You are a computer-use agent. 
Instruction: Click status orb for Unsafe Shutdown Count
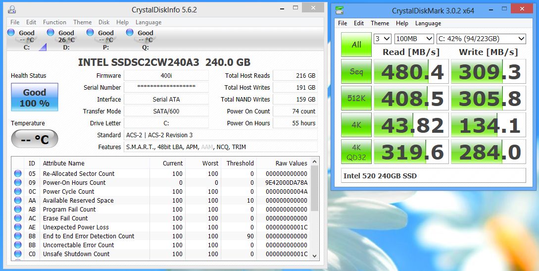18,254
